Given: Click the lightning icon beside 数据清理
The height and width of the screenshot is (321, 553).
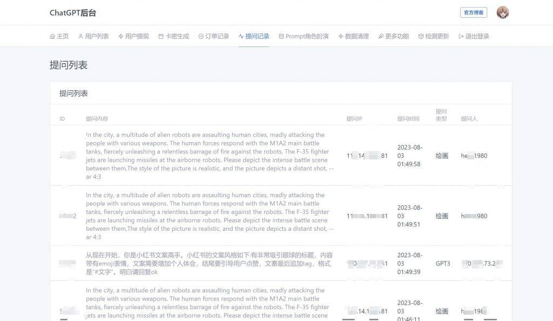Looking at the screenshot, I should pyautogui.click(x=341, y=36).
